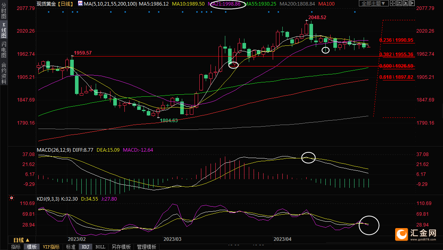Screen dimensions: 443x250
Task: Click the J:27.80 value
Action: (109, 199)
